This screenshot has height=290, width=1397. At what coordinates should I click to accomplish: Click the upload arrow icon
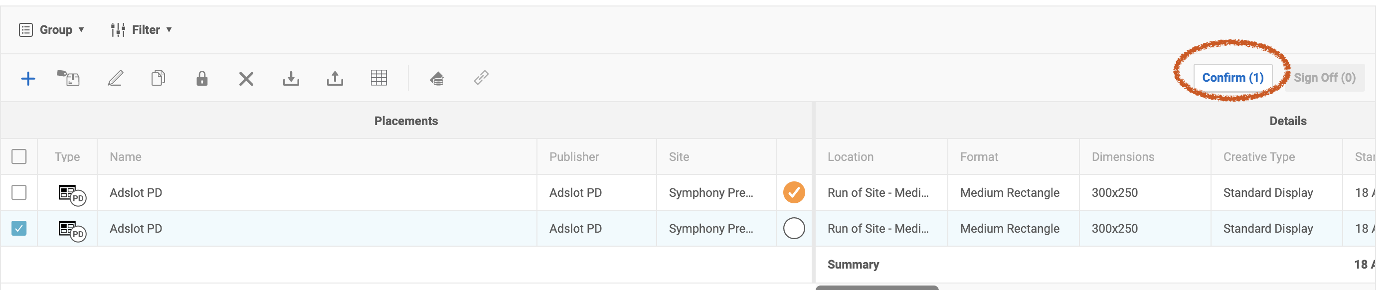tap(335, 79)
